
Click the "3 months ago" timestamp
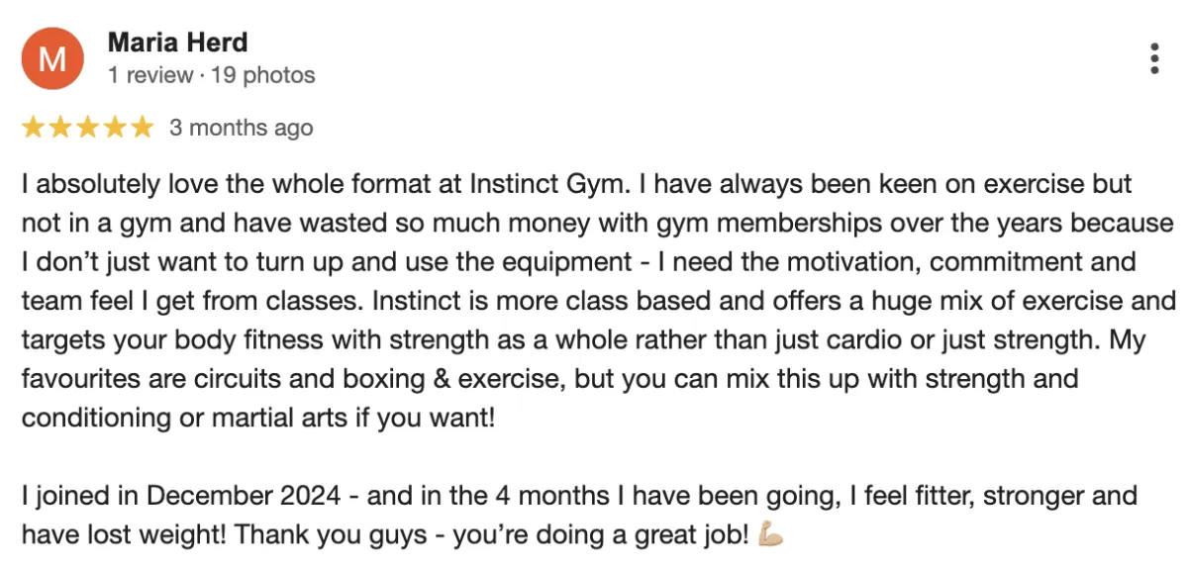pyautogui.click(x=241, y=128)
